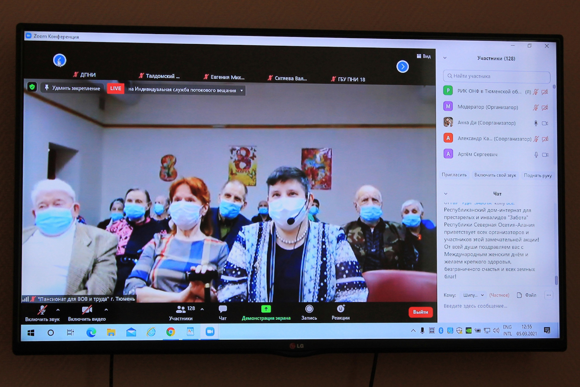Click the red LIVE streaming badge
The width and height of the screenshot is (580, 387).
116,88
